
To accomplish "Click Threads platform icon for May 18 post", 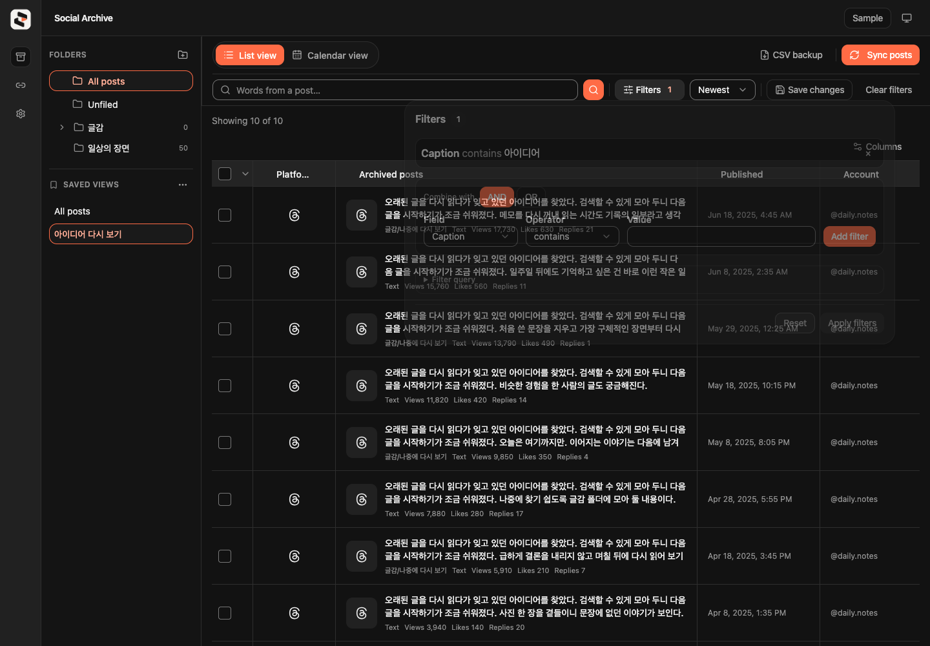I will click(294, 386).
